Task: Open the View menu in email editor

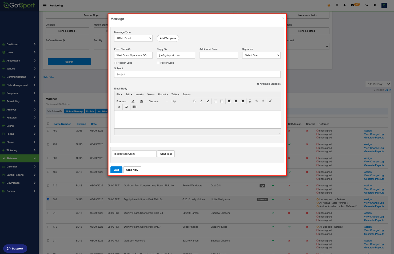Action: point(151,95)
